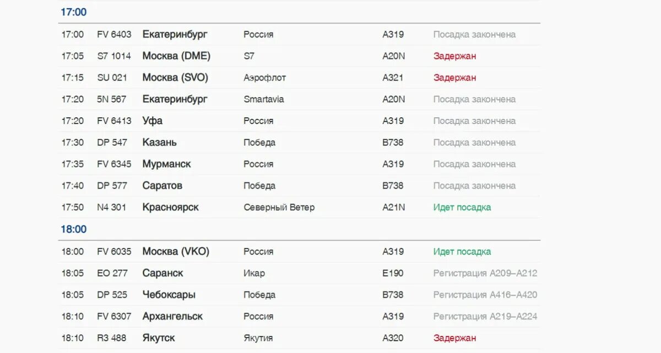This screenshot has height=353, width=661.
Task: Click the 18:00 hour section header
Action: pos(74,229)
